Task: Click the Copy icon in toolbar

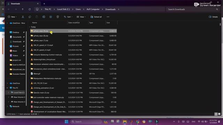Action: pyautogui.click(x=30, y=17)
